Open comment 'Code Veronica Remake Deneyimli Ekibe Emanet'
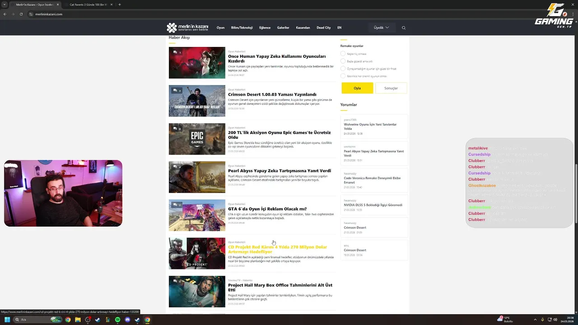The image size is (578, 325). pyautogui.click(x=372, y=180)
